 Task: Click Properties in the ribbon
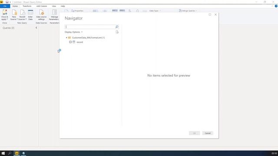(x=77, y=11)
